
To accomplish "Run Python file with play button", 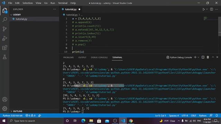I will (x=203, y=9).
